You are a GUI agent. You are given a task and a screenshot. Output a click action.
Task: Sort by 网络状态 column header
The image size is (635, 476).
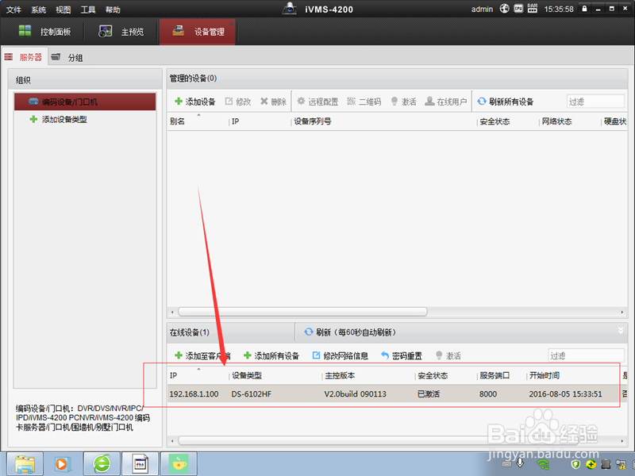click(556, 121)
